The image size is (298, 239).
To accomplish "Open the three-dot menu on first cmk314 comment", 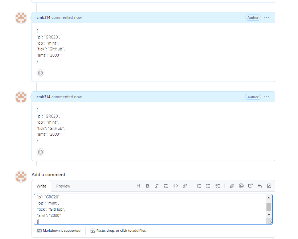I will coord(267,18).
